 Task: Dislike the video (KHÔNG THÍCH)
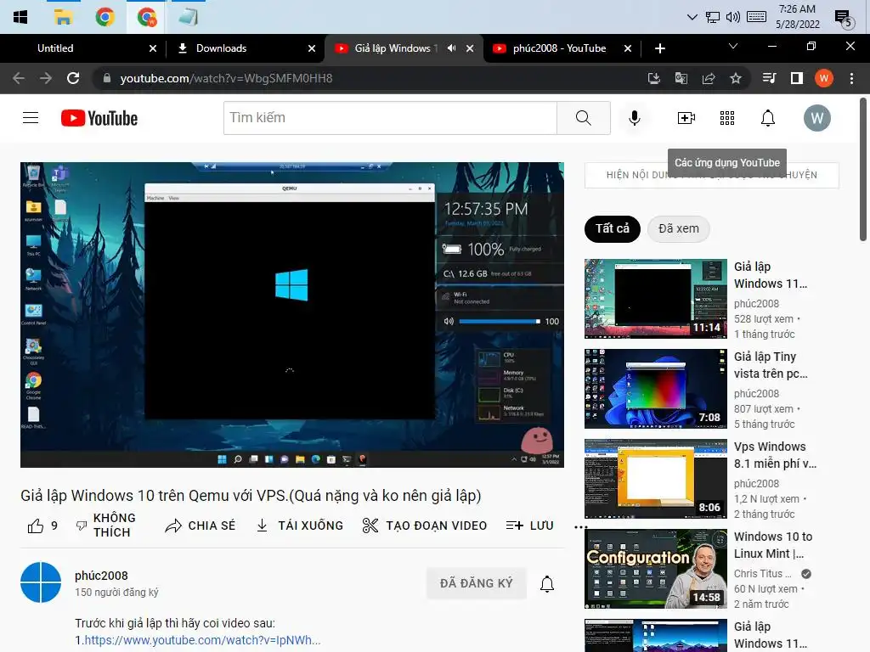105,525
